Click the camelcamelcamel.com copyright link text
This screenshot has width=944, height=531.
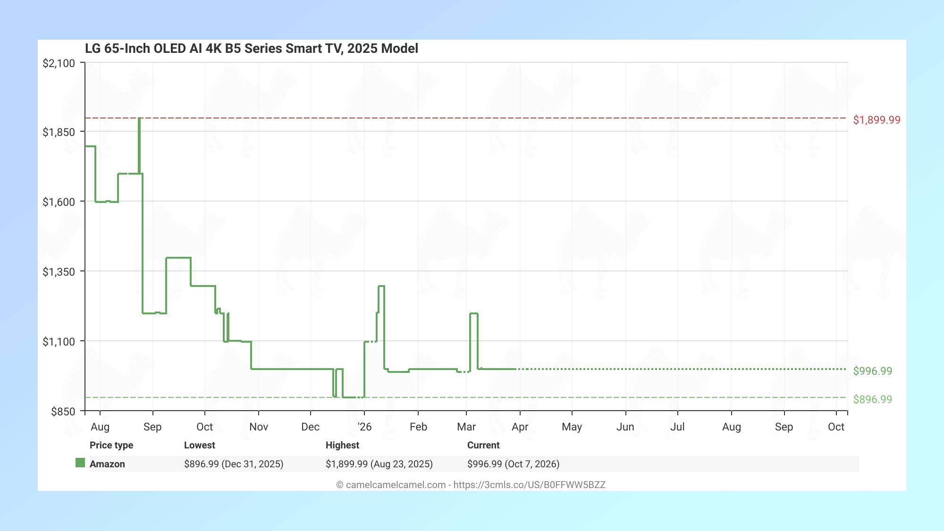coord(471,485)
